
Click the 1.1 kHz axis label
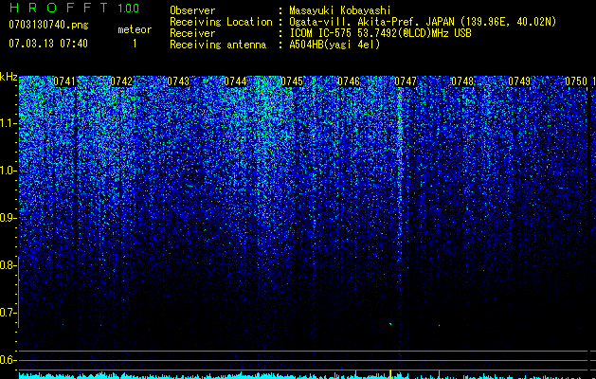tap(8, 123)
